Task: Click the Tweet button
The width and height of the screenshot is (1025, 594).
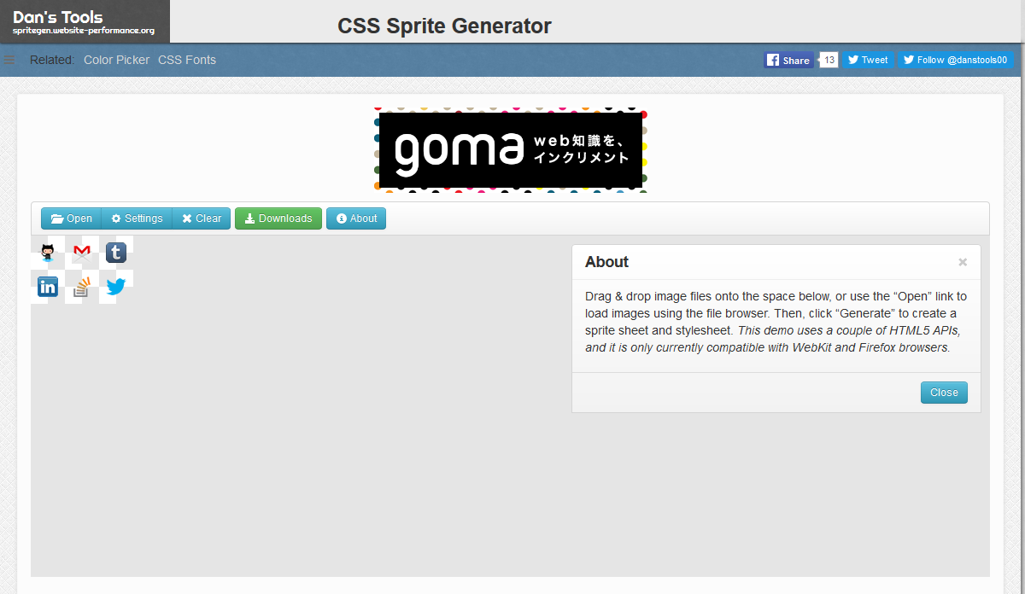Action: 868,60
